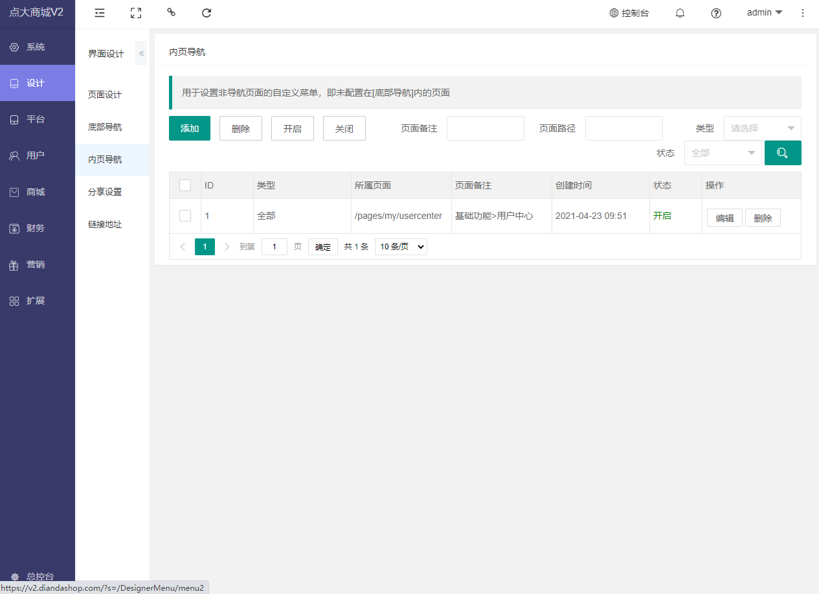Expand the 状态 filter dropdown
The height and width of the screenshot is (594, 819).
[723, 153]
